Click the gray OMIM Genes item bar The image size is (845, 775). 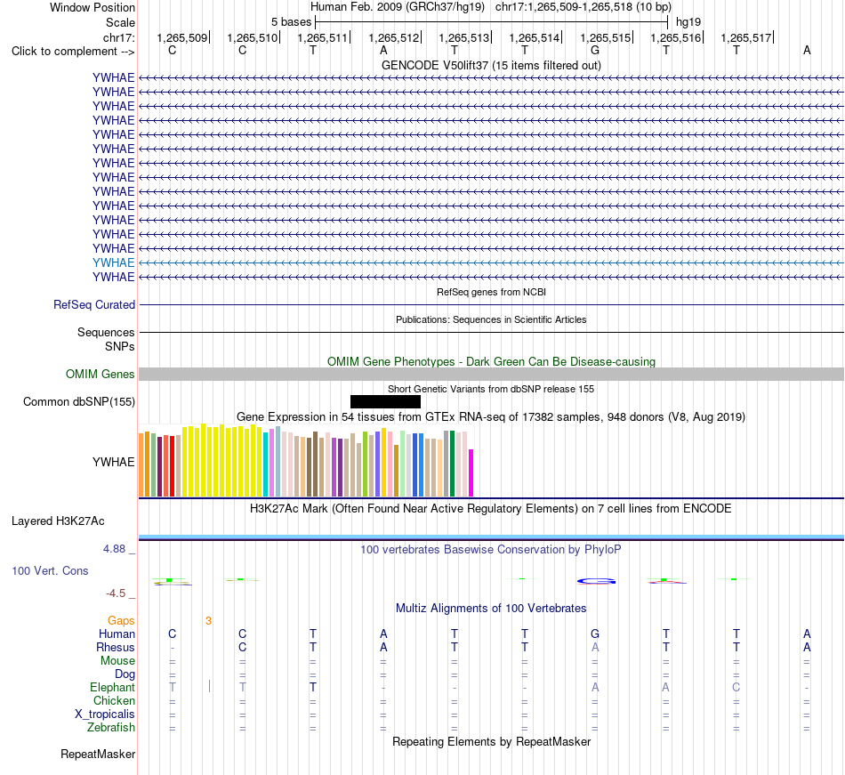point(491,374)
